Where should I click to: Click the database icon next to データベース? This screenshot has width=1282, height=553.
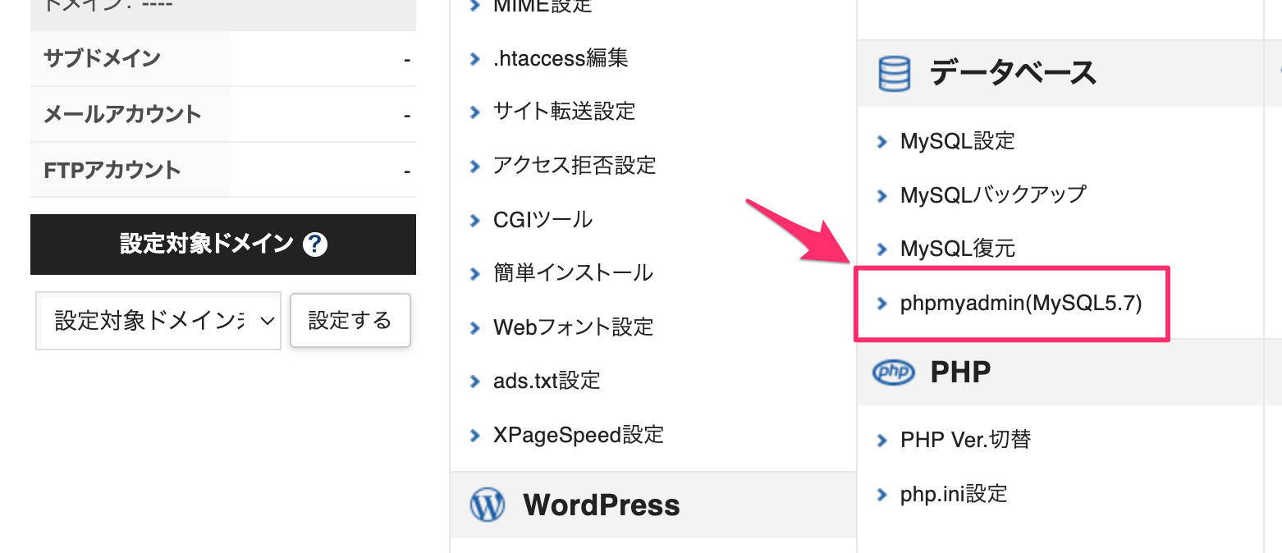[x=894, y=73]
